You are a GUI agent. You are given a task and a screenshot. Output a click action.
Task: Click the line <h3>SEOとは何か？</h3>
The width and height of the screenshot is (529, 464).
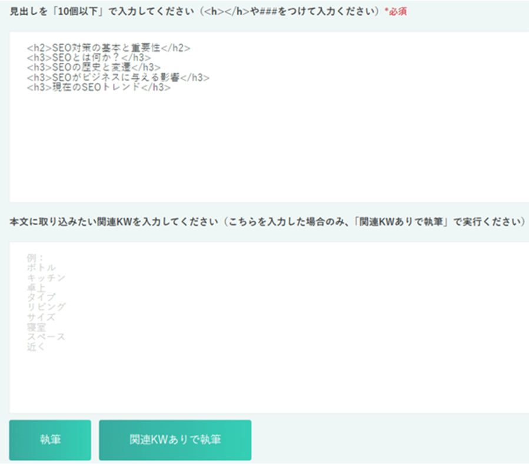coord(89,58)
